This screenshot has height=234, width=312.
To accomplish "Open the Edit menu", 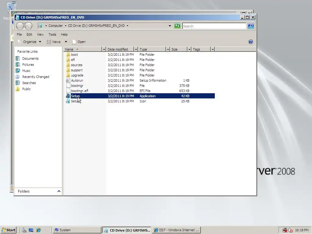I will (29, 34).
